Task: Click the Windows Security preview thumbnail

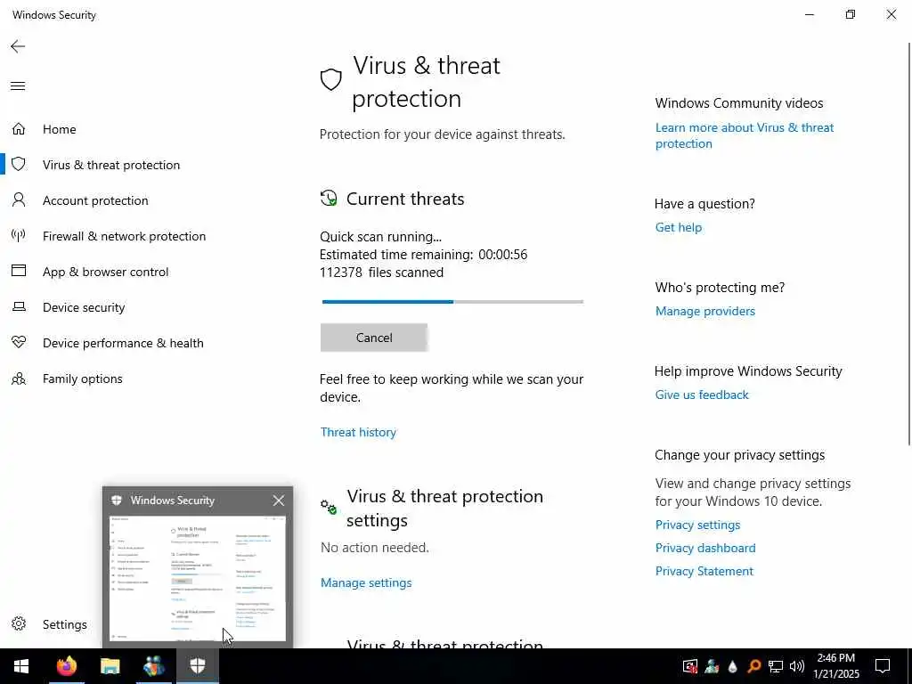Action: coord(198,579)
